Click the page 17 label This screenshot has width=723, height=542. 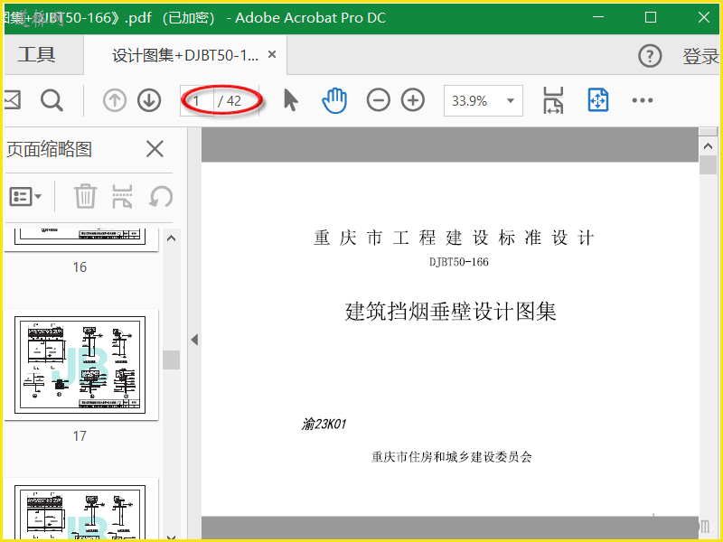(x=80, y=436)
